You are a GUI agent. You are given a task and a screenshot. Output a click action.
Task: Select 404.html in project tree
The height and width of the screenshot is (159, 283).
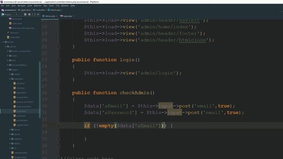(19, 83)
